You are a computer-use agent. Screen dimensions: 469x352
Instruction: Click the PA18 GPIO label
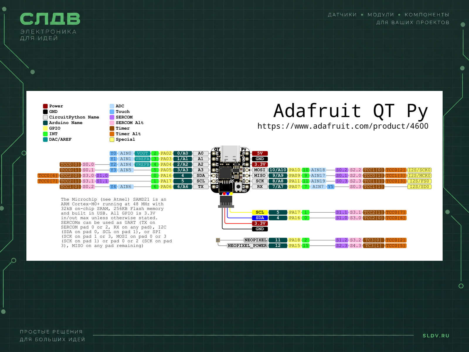[295, 240]
